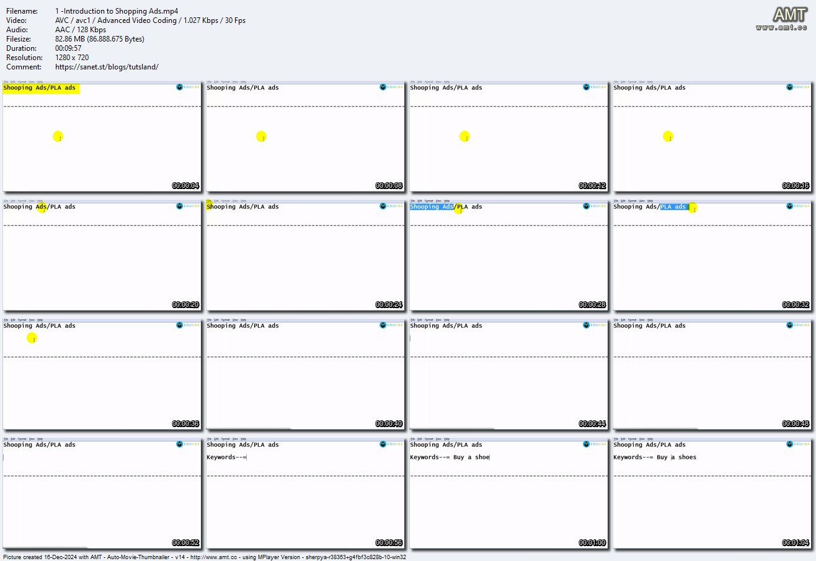The image size is (816, 561).
Task: Click the thumbnail marked 00:00:24
Action: (x=305, y=254)
